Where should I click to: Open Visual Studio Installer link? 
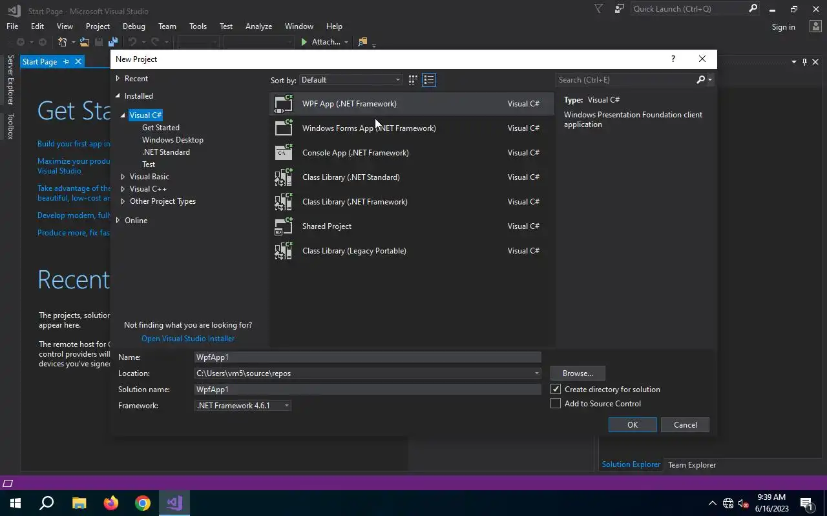188,339
